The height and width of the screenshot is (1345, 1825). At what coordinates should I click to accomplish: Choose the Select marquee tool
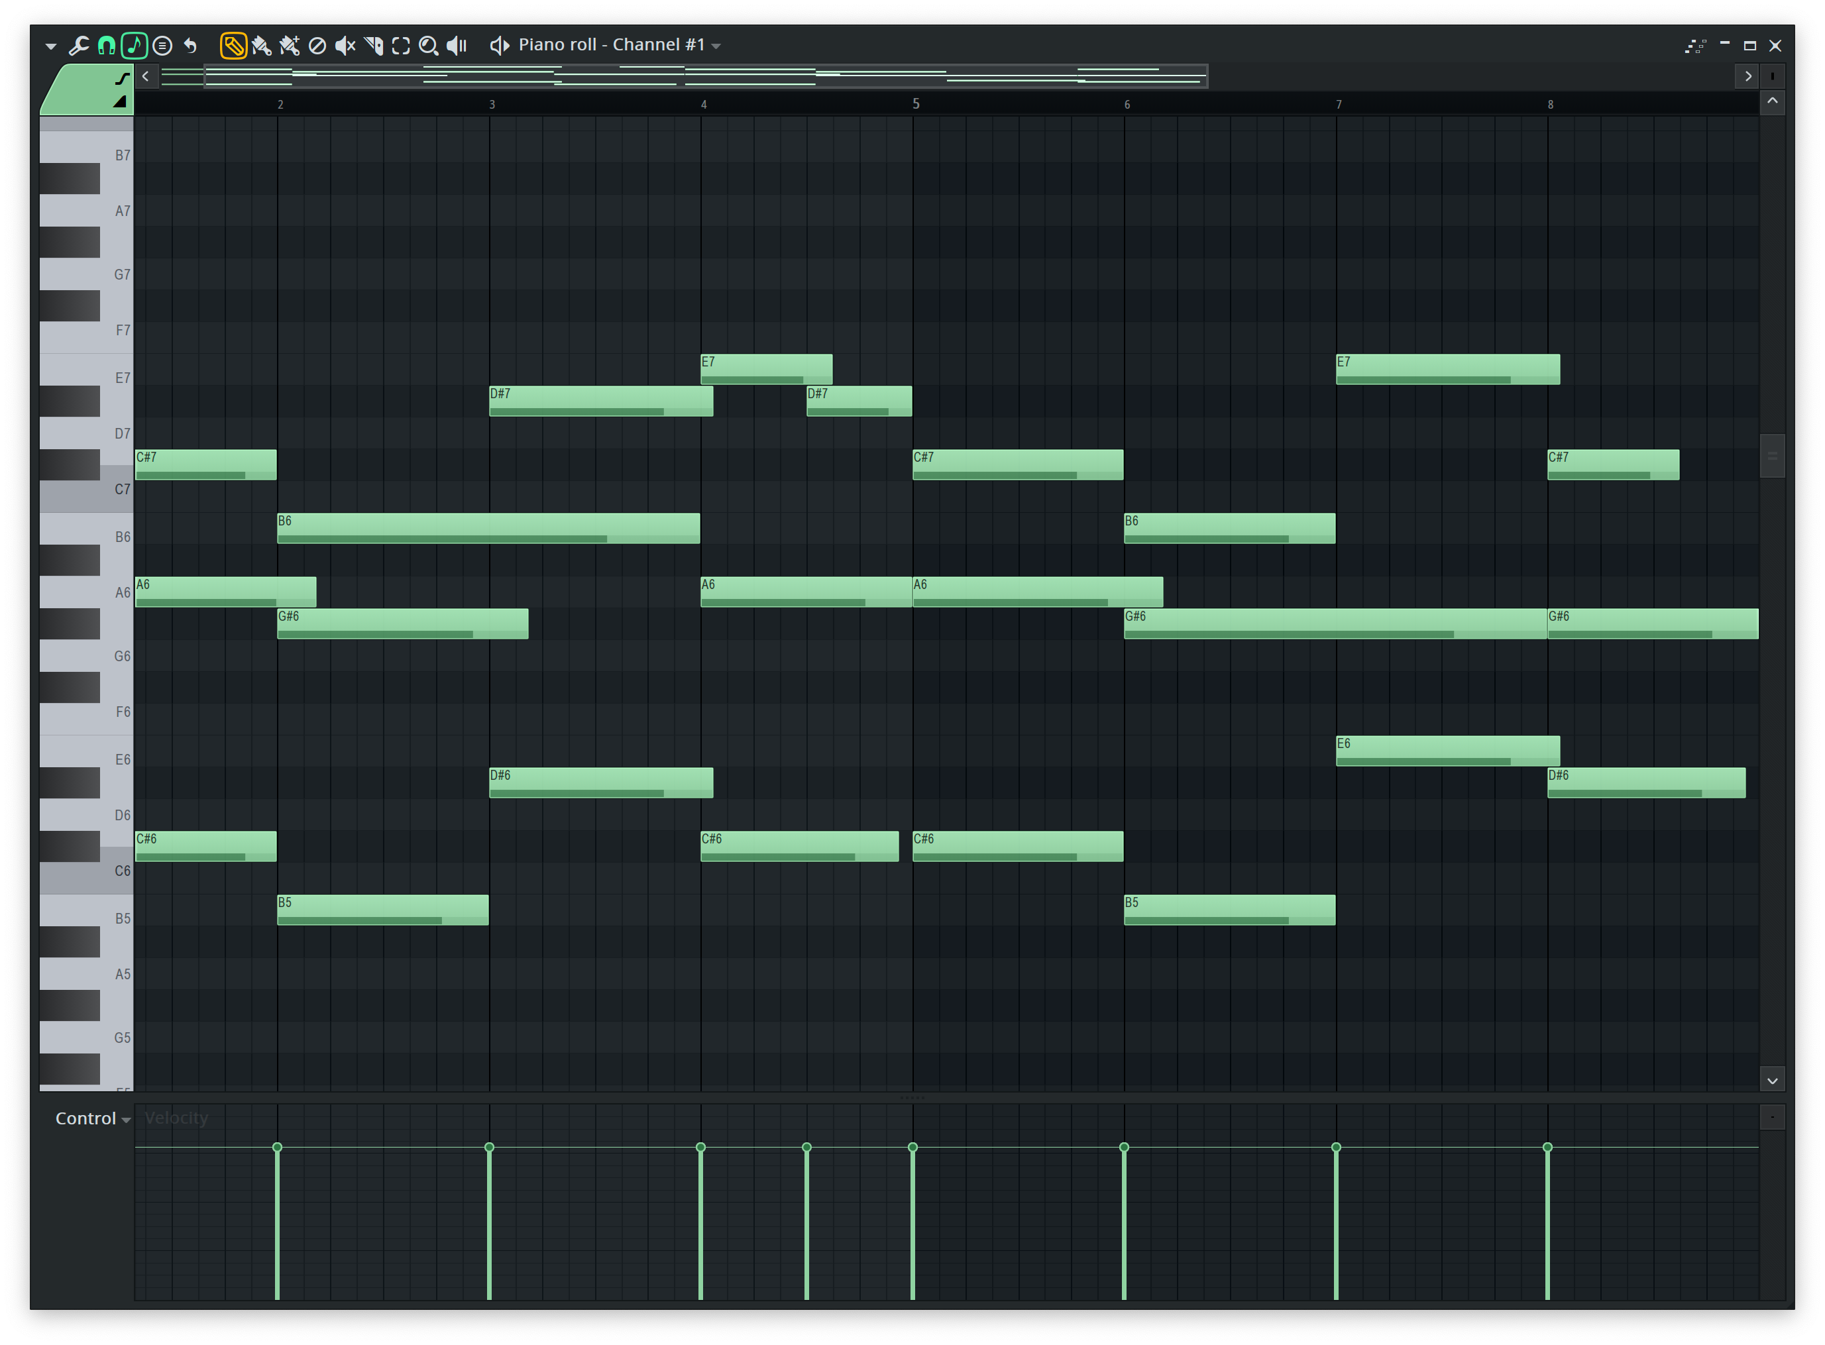[x=401, y=46]
